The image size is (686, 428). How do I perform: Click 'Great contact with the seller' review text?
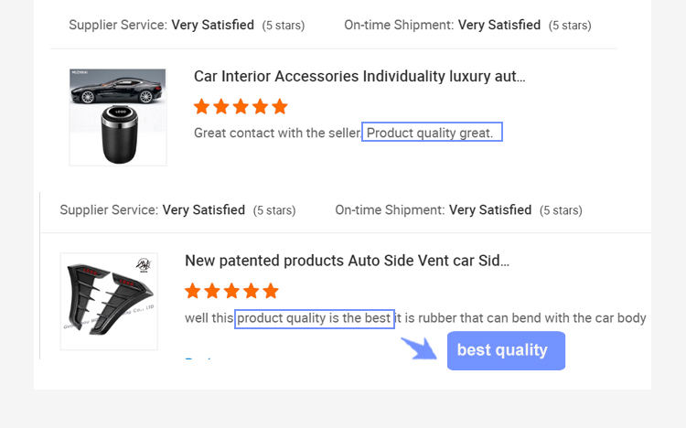276,133
